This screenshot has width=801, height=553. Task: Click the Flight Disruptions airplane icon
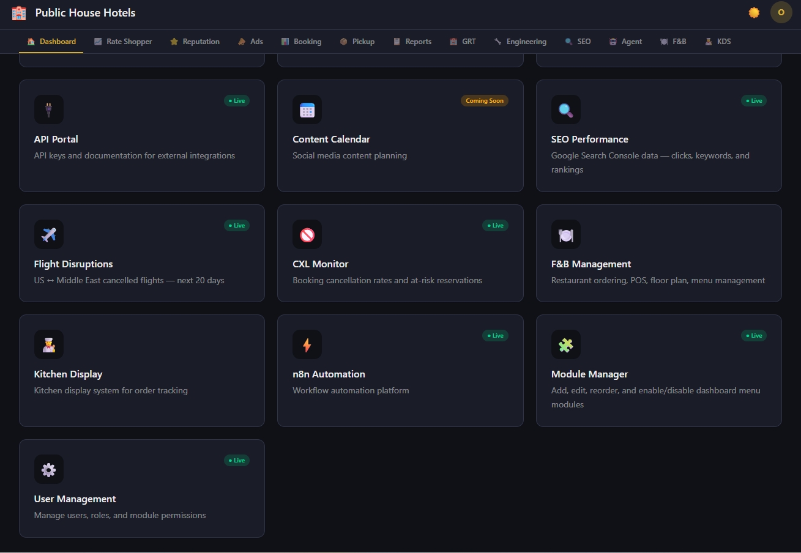49,234
